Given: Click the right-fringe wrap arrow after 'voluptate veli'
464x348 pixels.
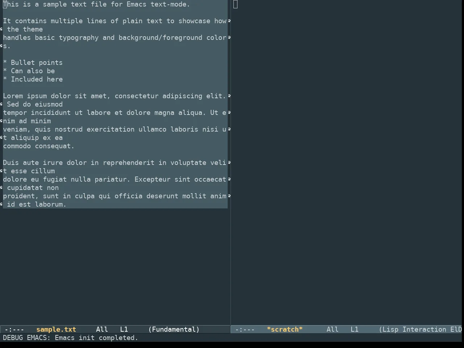Looking at the screenshot, I should 229,163.
